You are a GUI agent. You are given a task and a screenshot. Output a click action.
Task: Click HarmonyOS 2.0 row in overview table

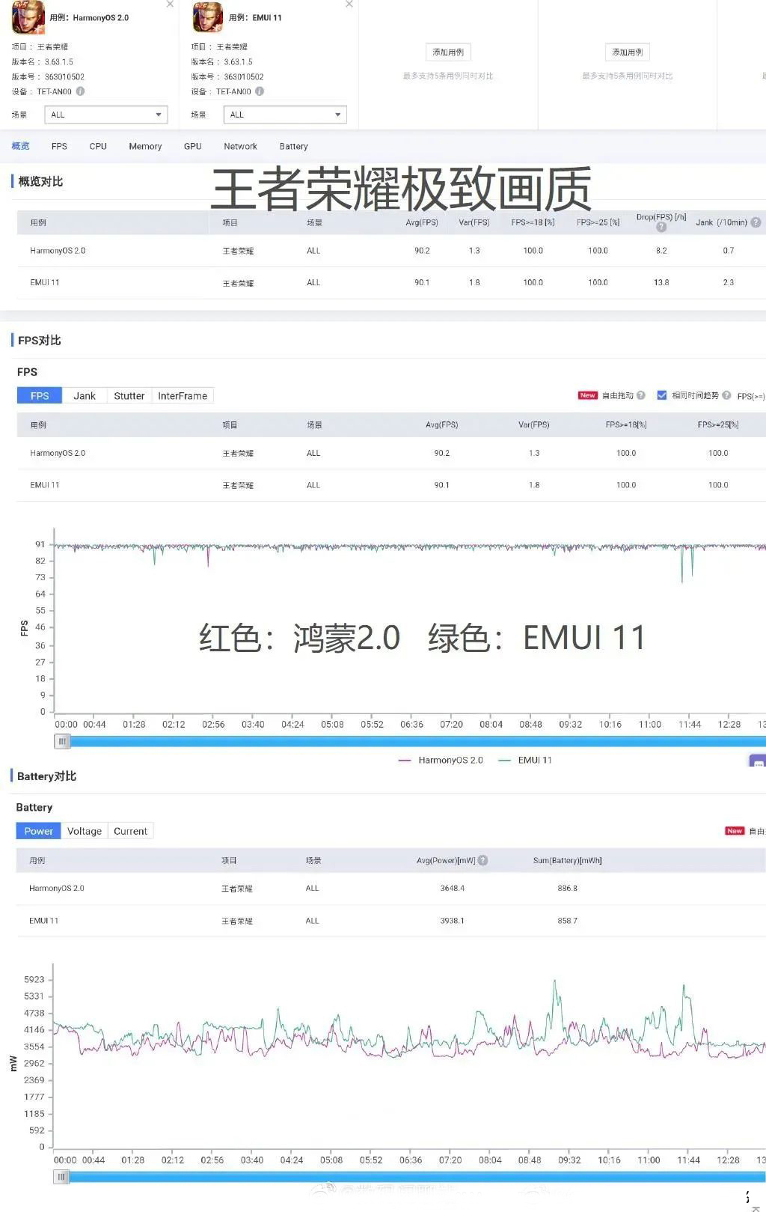tap(391, 251)
